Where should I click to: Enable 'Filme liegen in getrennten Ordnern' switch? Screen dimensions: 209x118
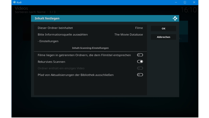[140, 55]
